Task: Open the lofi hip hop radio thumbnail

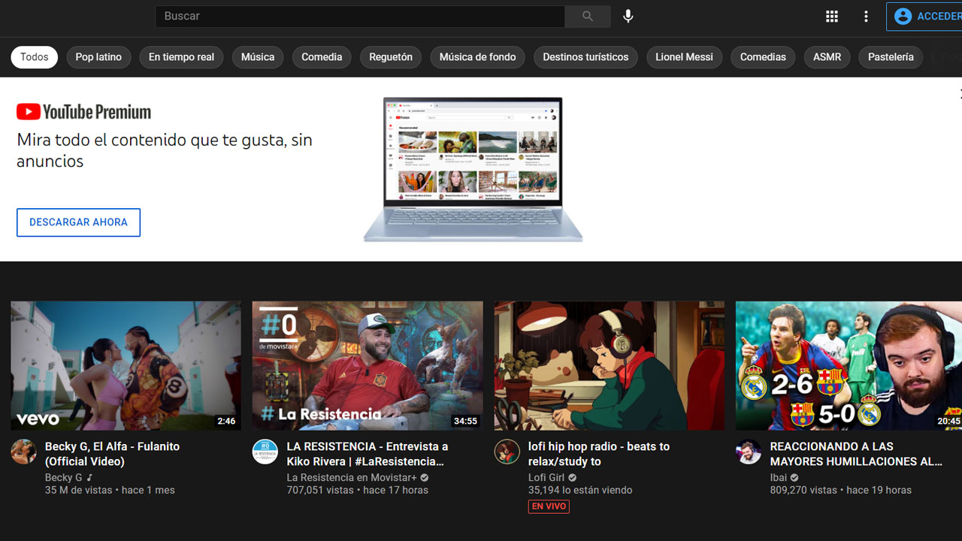Action: (x=610, y=366)
